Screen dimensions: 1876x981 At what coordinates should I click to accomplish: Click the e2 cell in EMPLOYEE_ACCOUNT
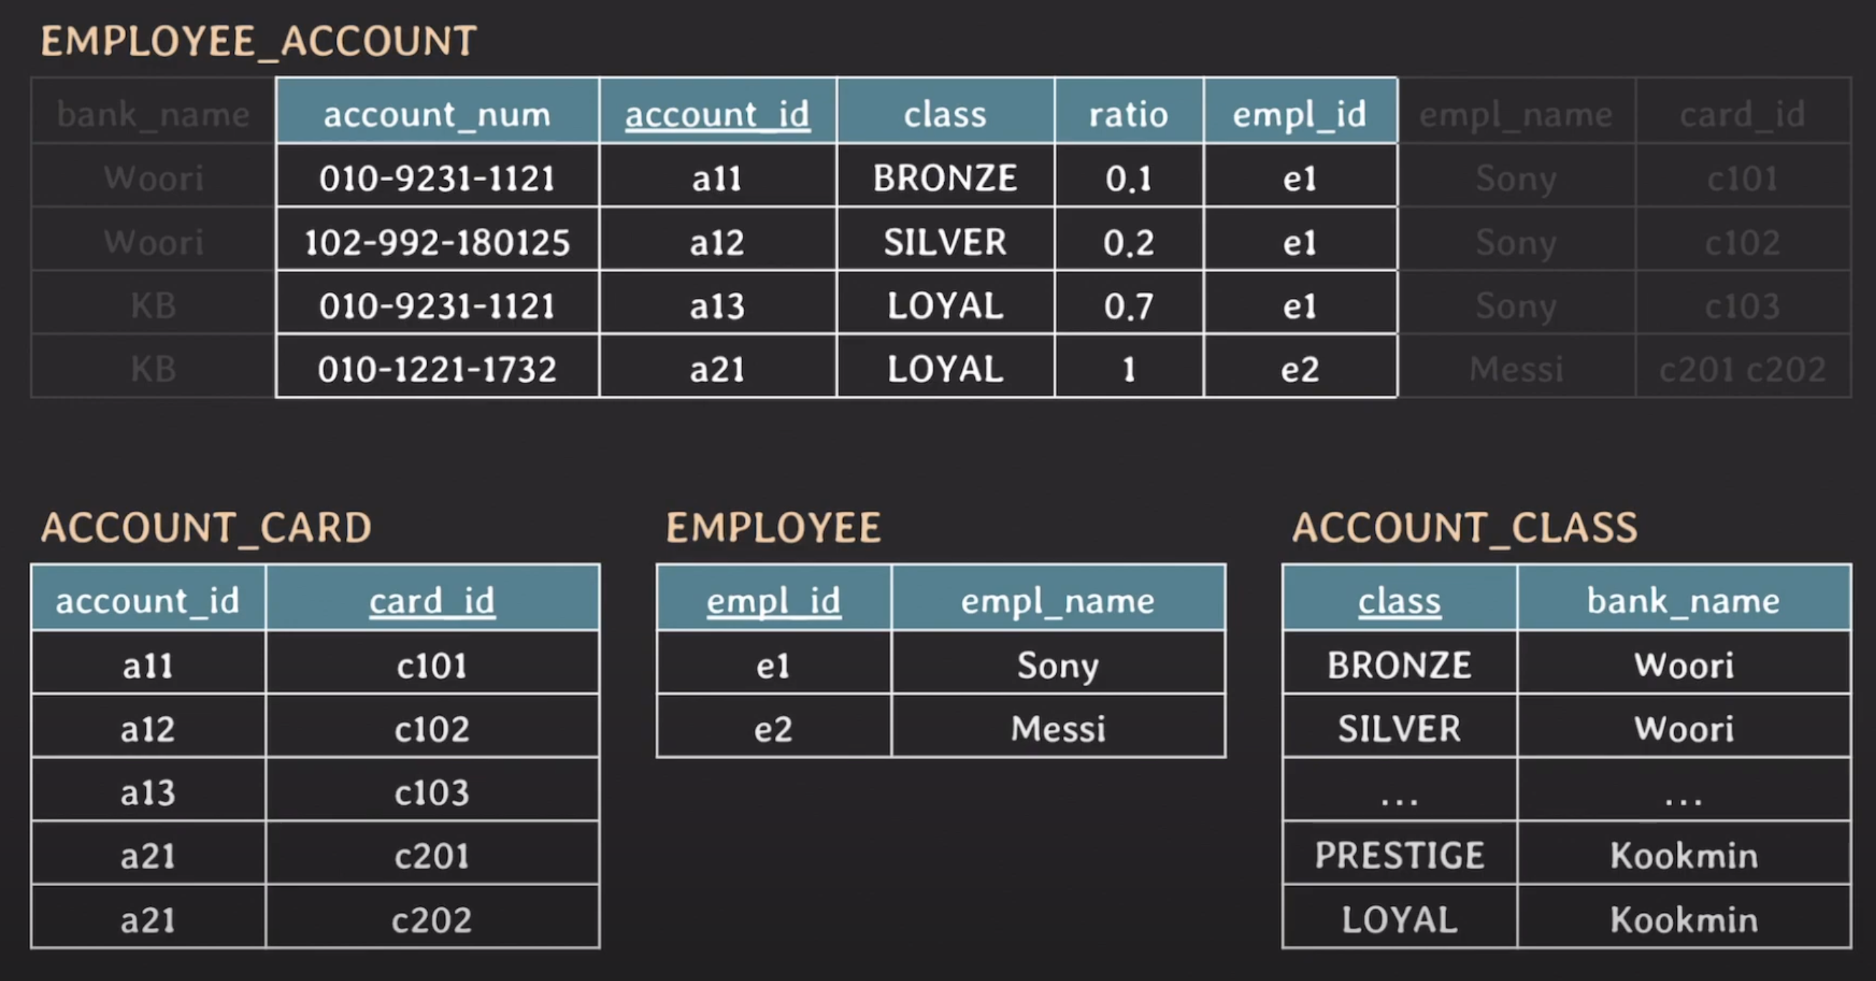click(1300, 369)
